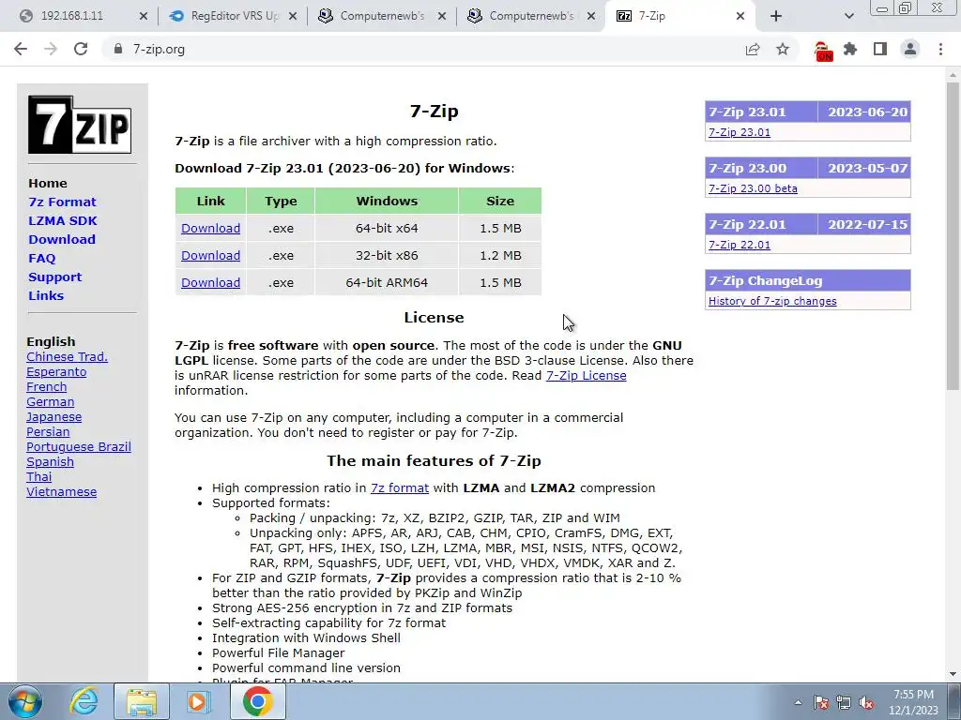Screen dimensions: 961x720
Task: Switch to the 192.168.1.11 tab
Action: point(80,17)
